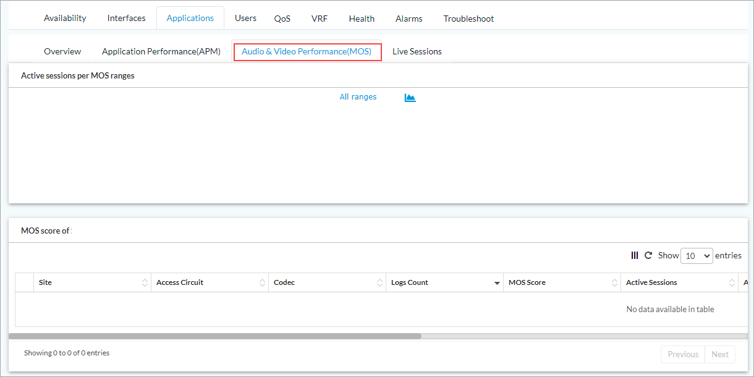Select the Applications tab

(190, 18)
